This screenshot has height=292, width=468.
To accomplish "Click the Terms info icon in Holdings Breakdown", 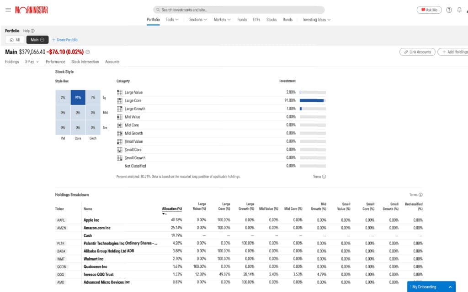I will [420, 195].
